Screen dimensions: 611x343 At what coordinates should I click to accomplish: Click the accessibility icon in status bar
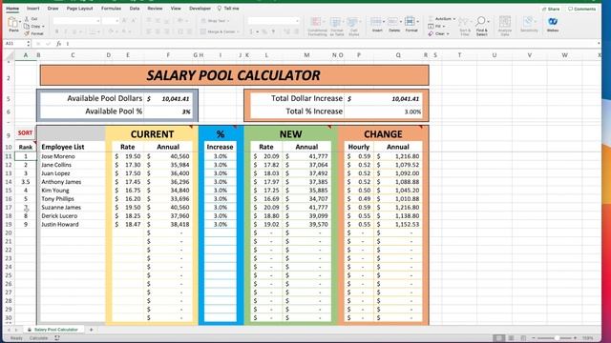57,338
